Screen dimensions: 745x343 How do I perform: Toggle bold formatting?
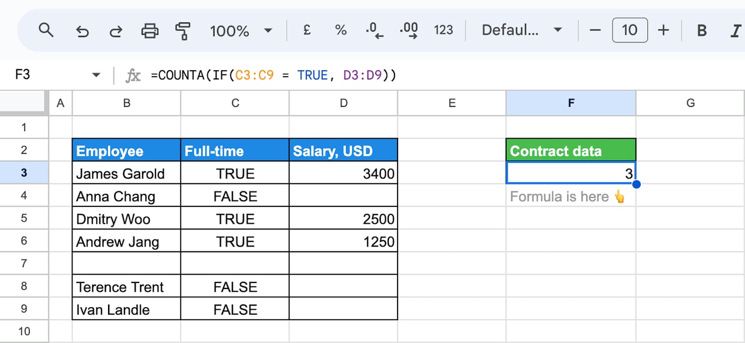pyautogui.click(x=702, y=30)
